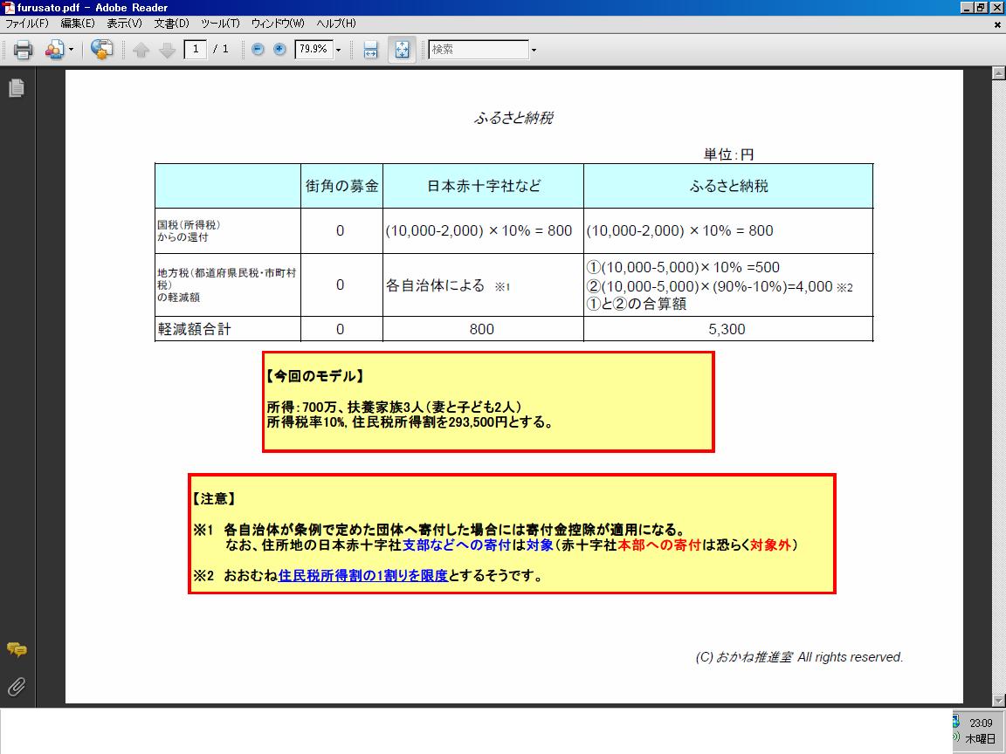Screen dimensions: 1006x754
Task: Click the 5,300 total cell
Action: click(x=727, y=330)
